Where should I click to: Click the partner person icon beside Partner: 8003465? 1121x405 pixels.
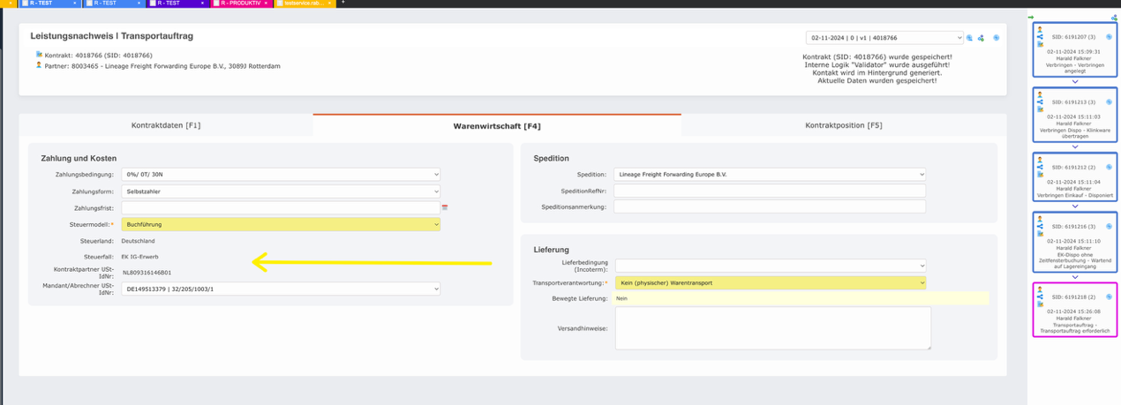click(x=39, y=65)
